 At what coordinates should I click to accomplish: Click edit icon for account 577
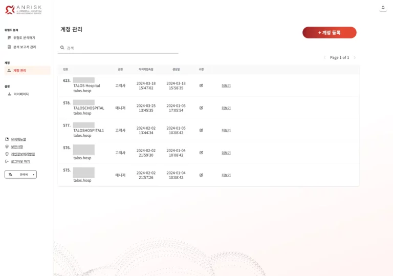pos(201,130)
